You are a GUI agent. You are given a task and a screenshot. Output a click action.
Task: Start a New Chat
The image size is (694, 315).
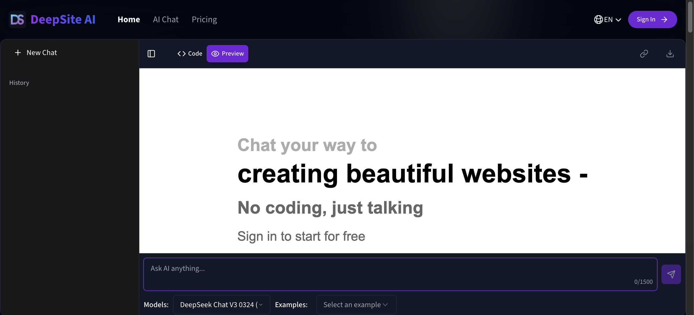coord(42,53)
